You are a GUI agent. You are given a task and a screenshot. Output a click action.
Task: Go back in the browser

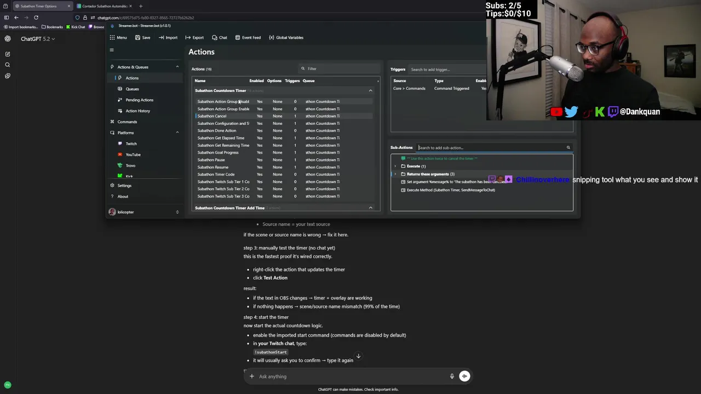point(16,18)
